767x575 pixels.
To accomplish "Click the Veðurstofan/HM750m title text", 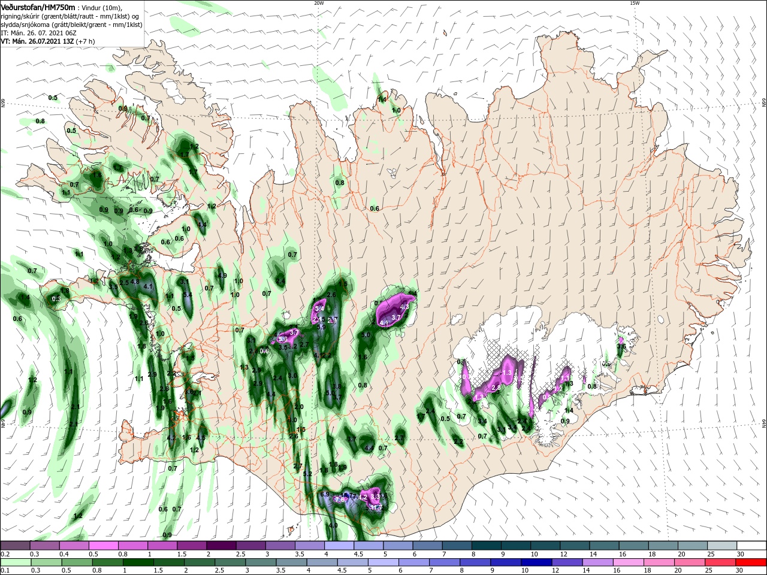I will tap(38, 7).
